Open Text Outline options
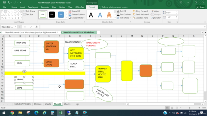Viewport: 207px width, 116px height. point(124,15)
